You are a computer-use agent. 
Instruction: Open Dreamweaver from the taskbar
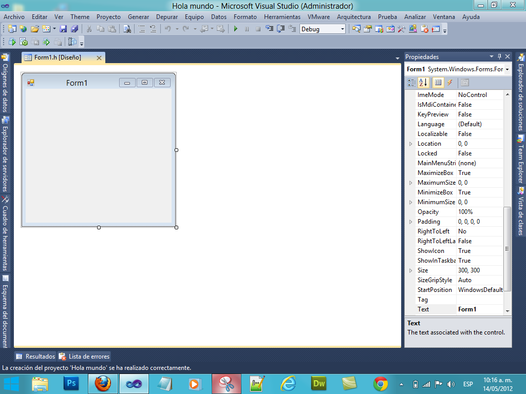coord(318,384)
